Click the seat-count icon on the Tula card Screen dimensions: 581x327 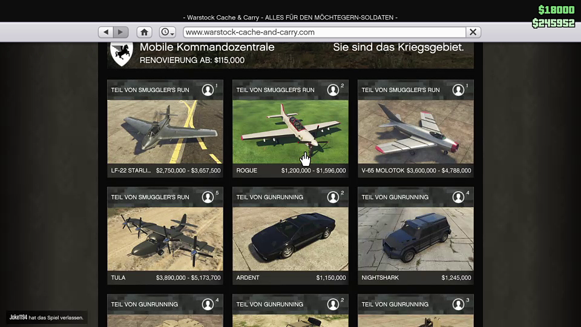pyautogui.click(x=208, y=197)
